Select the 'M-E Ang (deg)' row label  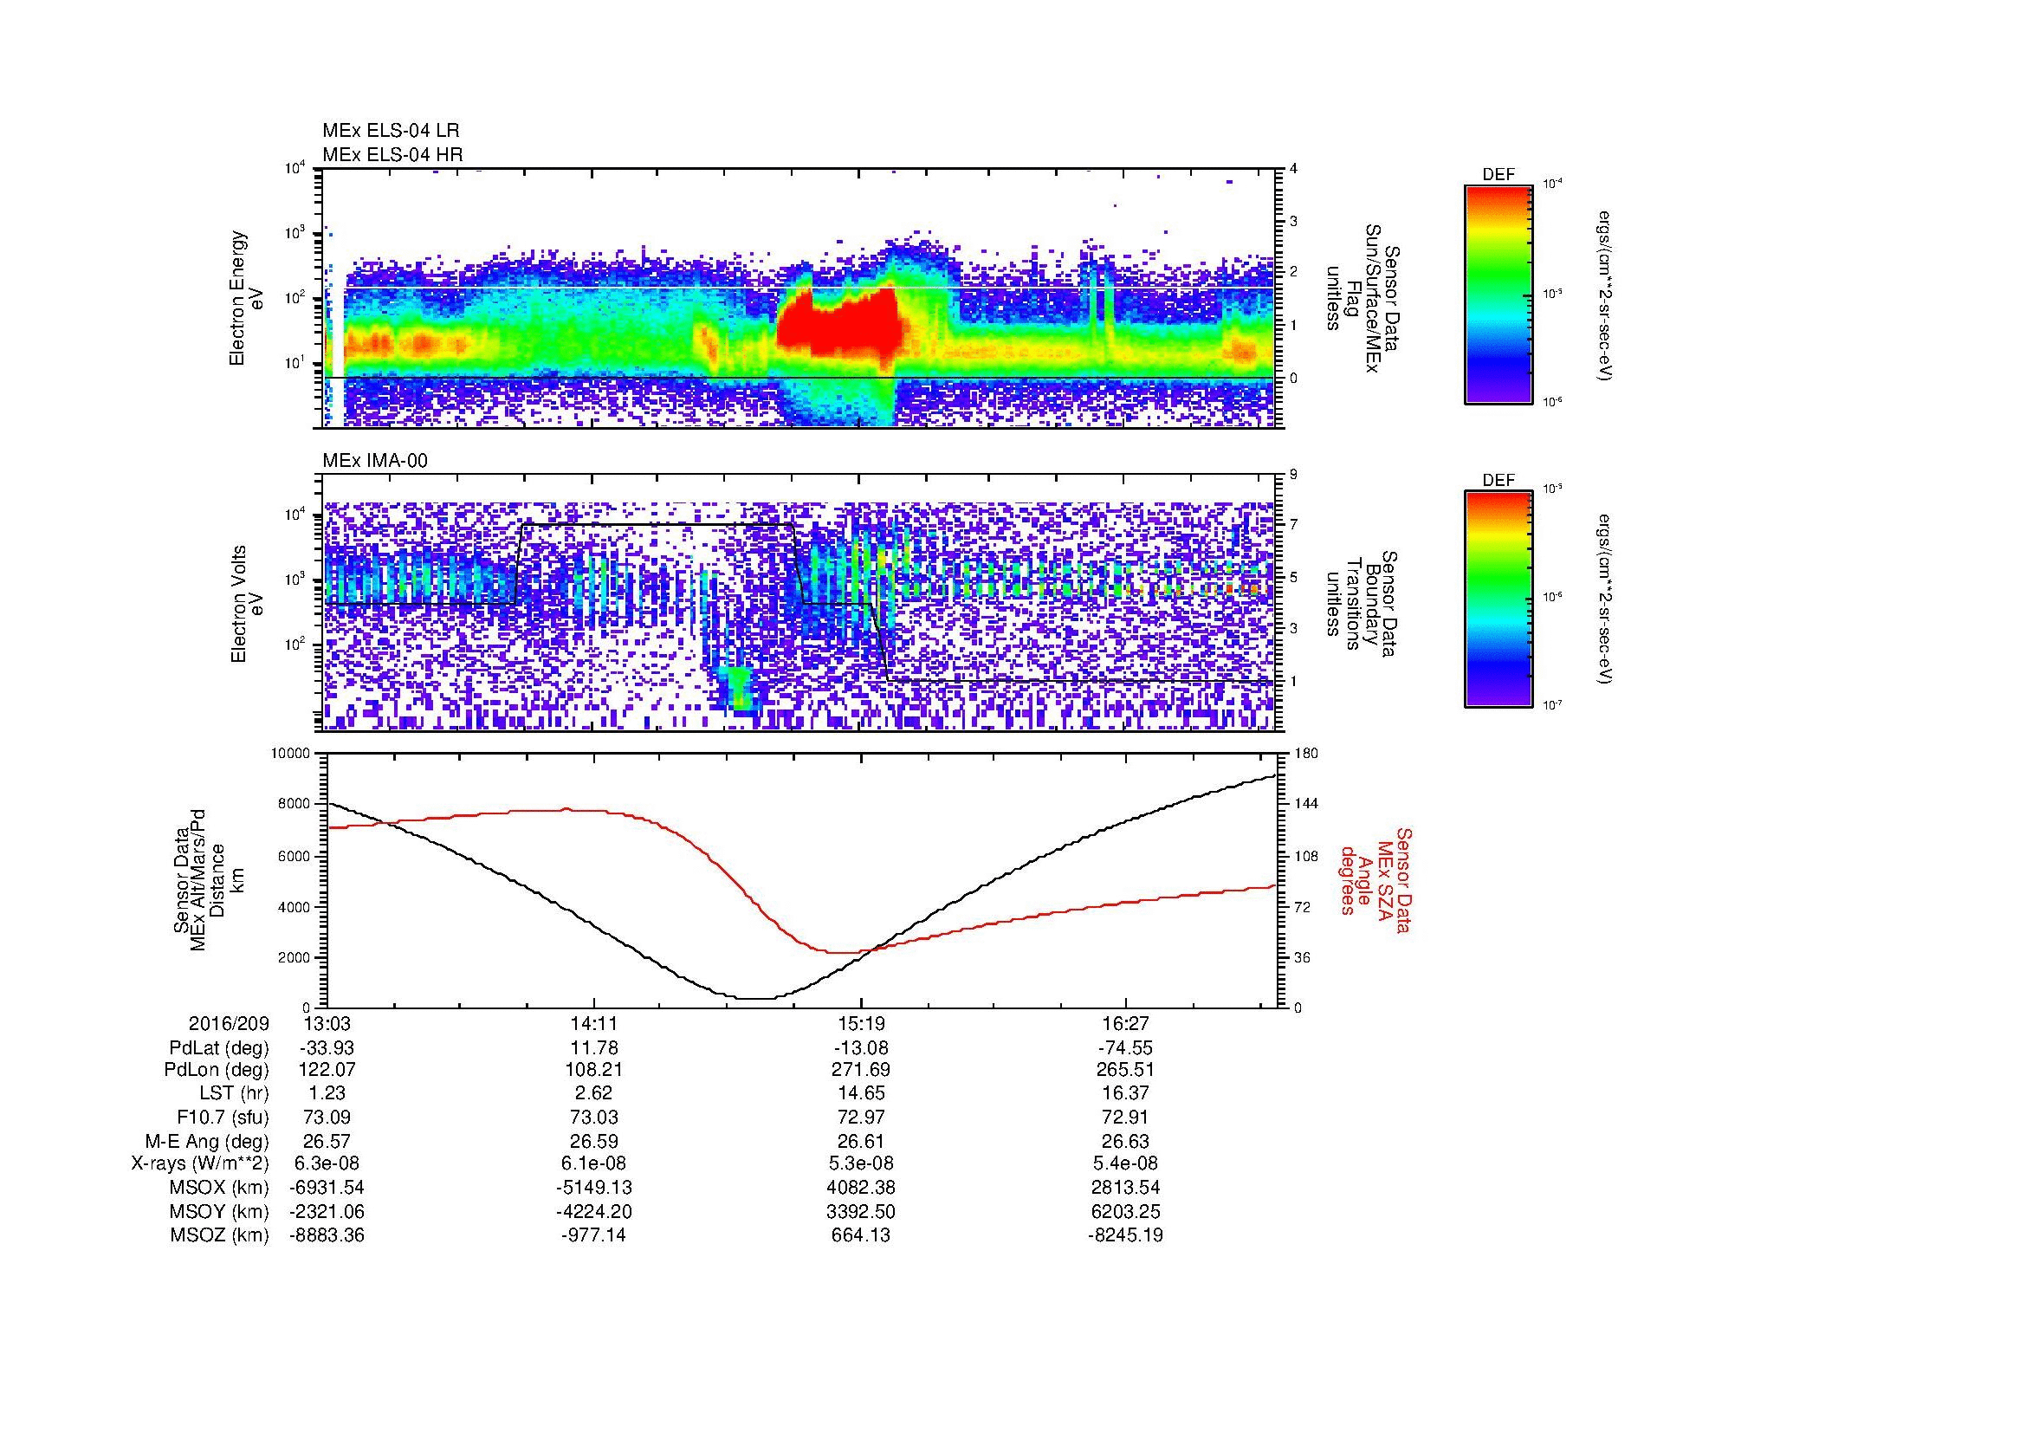(x=207, y=1141)
